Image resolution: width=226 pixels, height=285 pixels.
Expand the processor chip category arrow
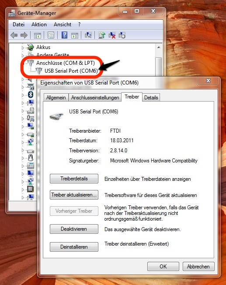(23, 190)
